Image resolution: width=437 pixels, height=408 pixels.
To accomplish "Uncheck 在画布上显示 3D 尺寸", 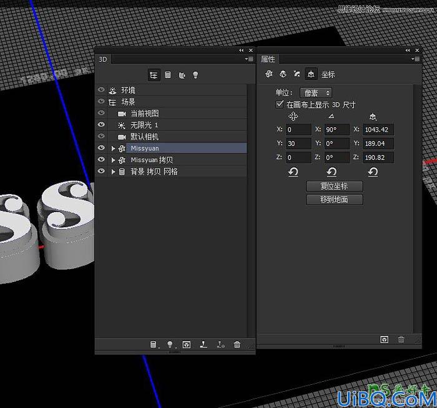I will pos(280,104).
